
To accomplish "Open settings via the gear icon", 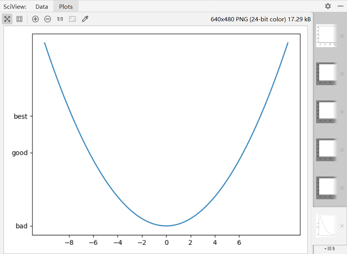I will (x=327, y=6).
